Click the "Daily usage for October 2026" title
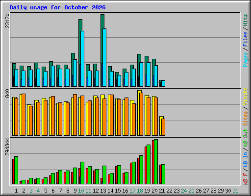 click(57, 7)
